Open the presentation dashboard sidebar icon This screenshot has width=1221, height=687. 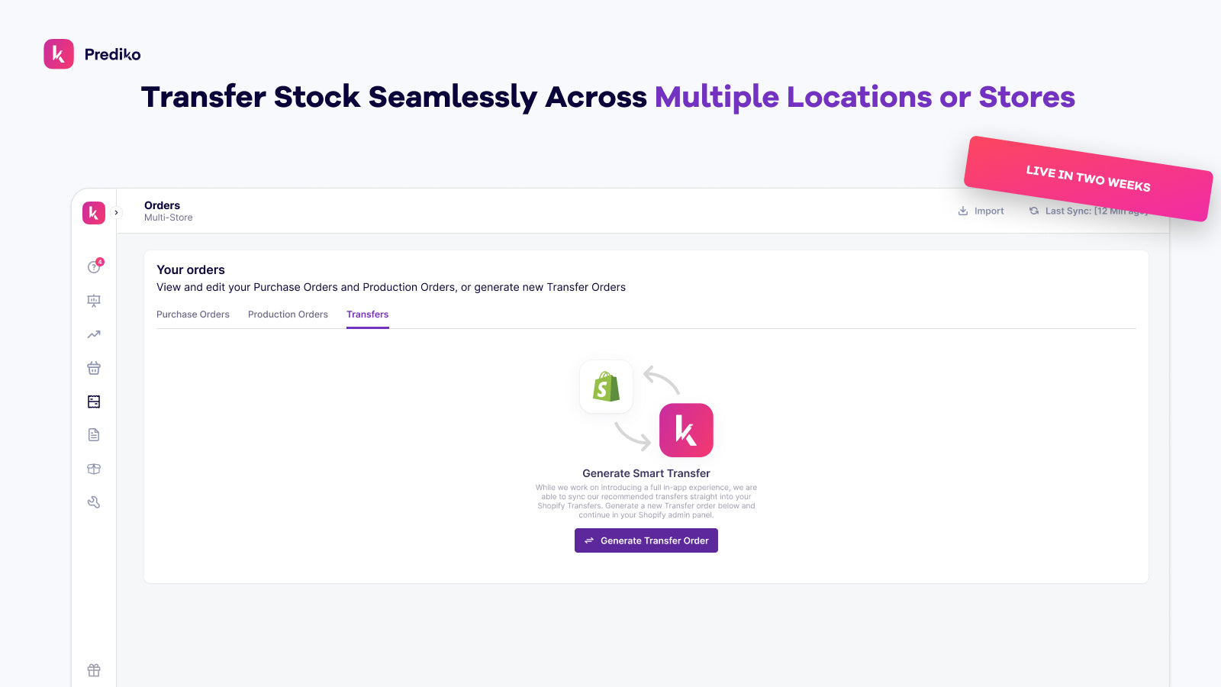94,301
